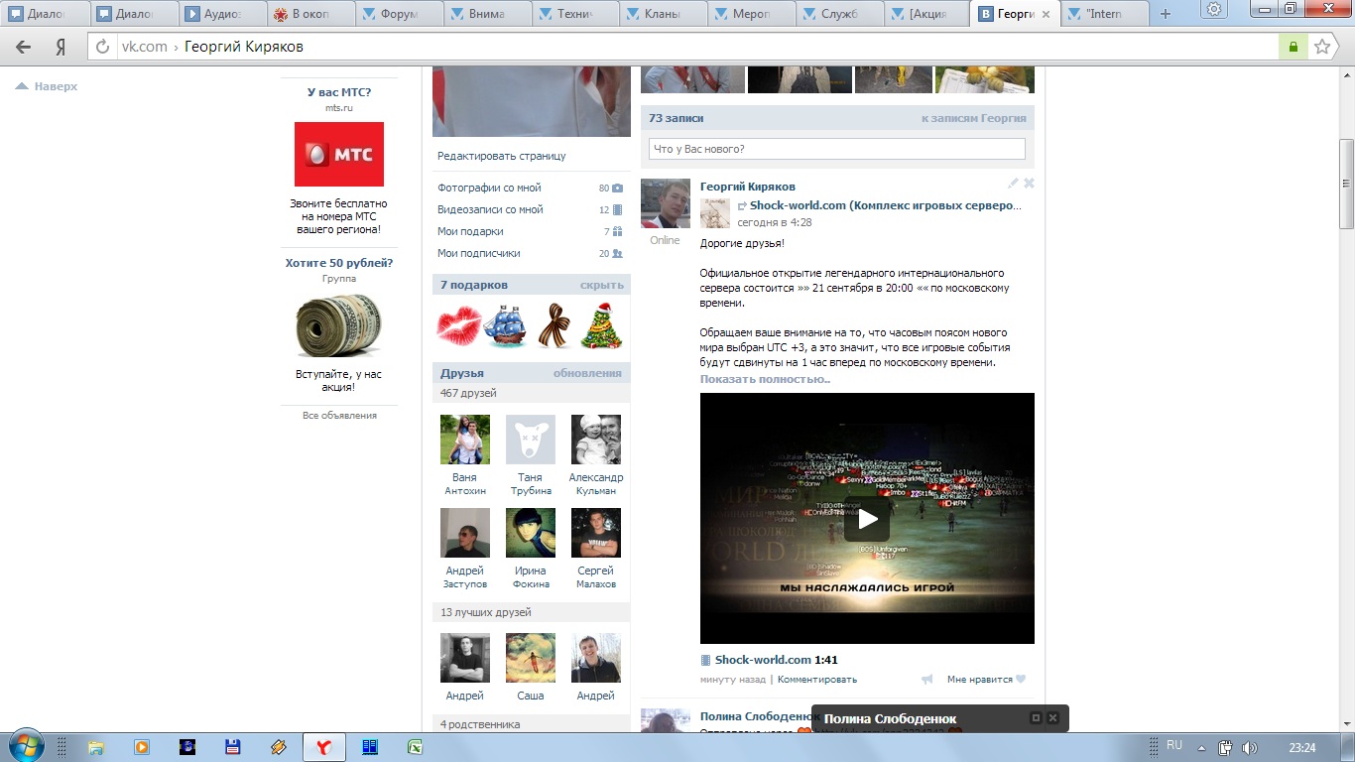Click RU language indicator in tray
Image resolution: width=1355 pixels, height=762 pixels.
1174,745
